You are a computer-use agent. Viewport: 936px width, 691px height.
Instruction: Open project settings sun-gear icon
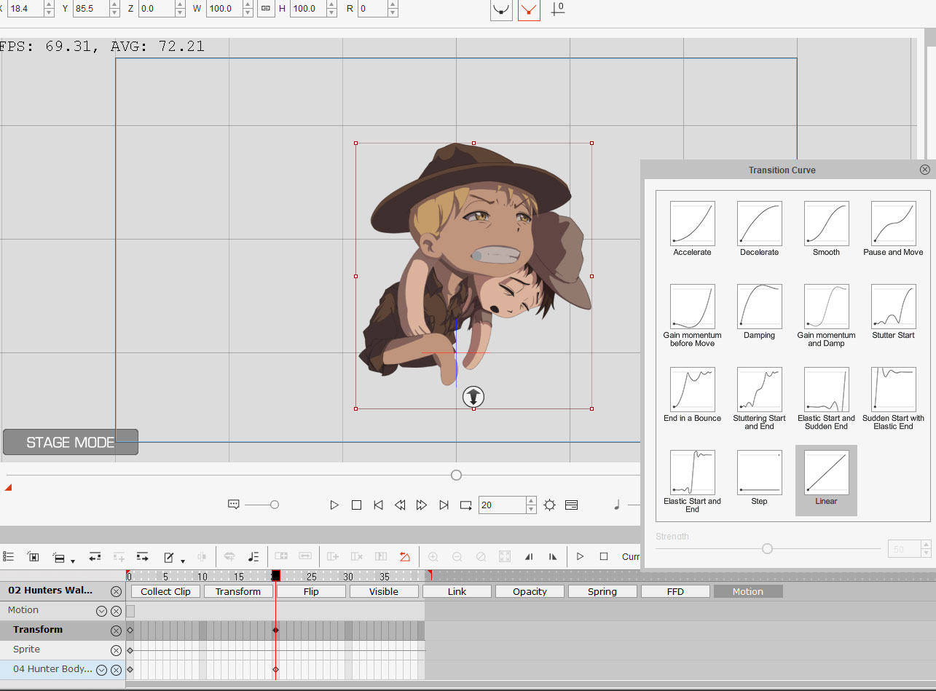point(550,505)
